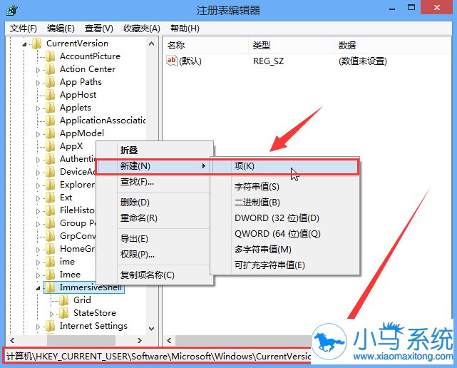The width and height of the screenshot is (457, 368).
Task: Click tree pane scroll down arrow
Action: click(152, 329)
